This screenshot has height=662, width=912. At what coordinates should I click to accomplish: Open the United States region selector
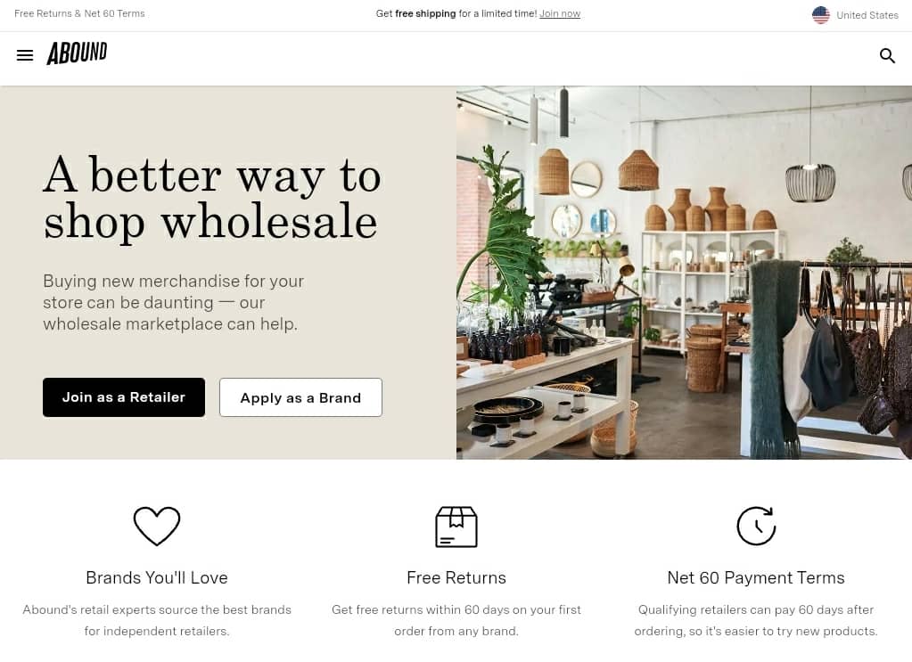(x=855, y=14)
